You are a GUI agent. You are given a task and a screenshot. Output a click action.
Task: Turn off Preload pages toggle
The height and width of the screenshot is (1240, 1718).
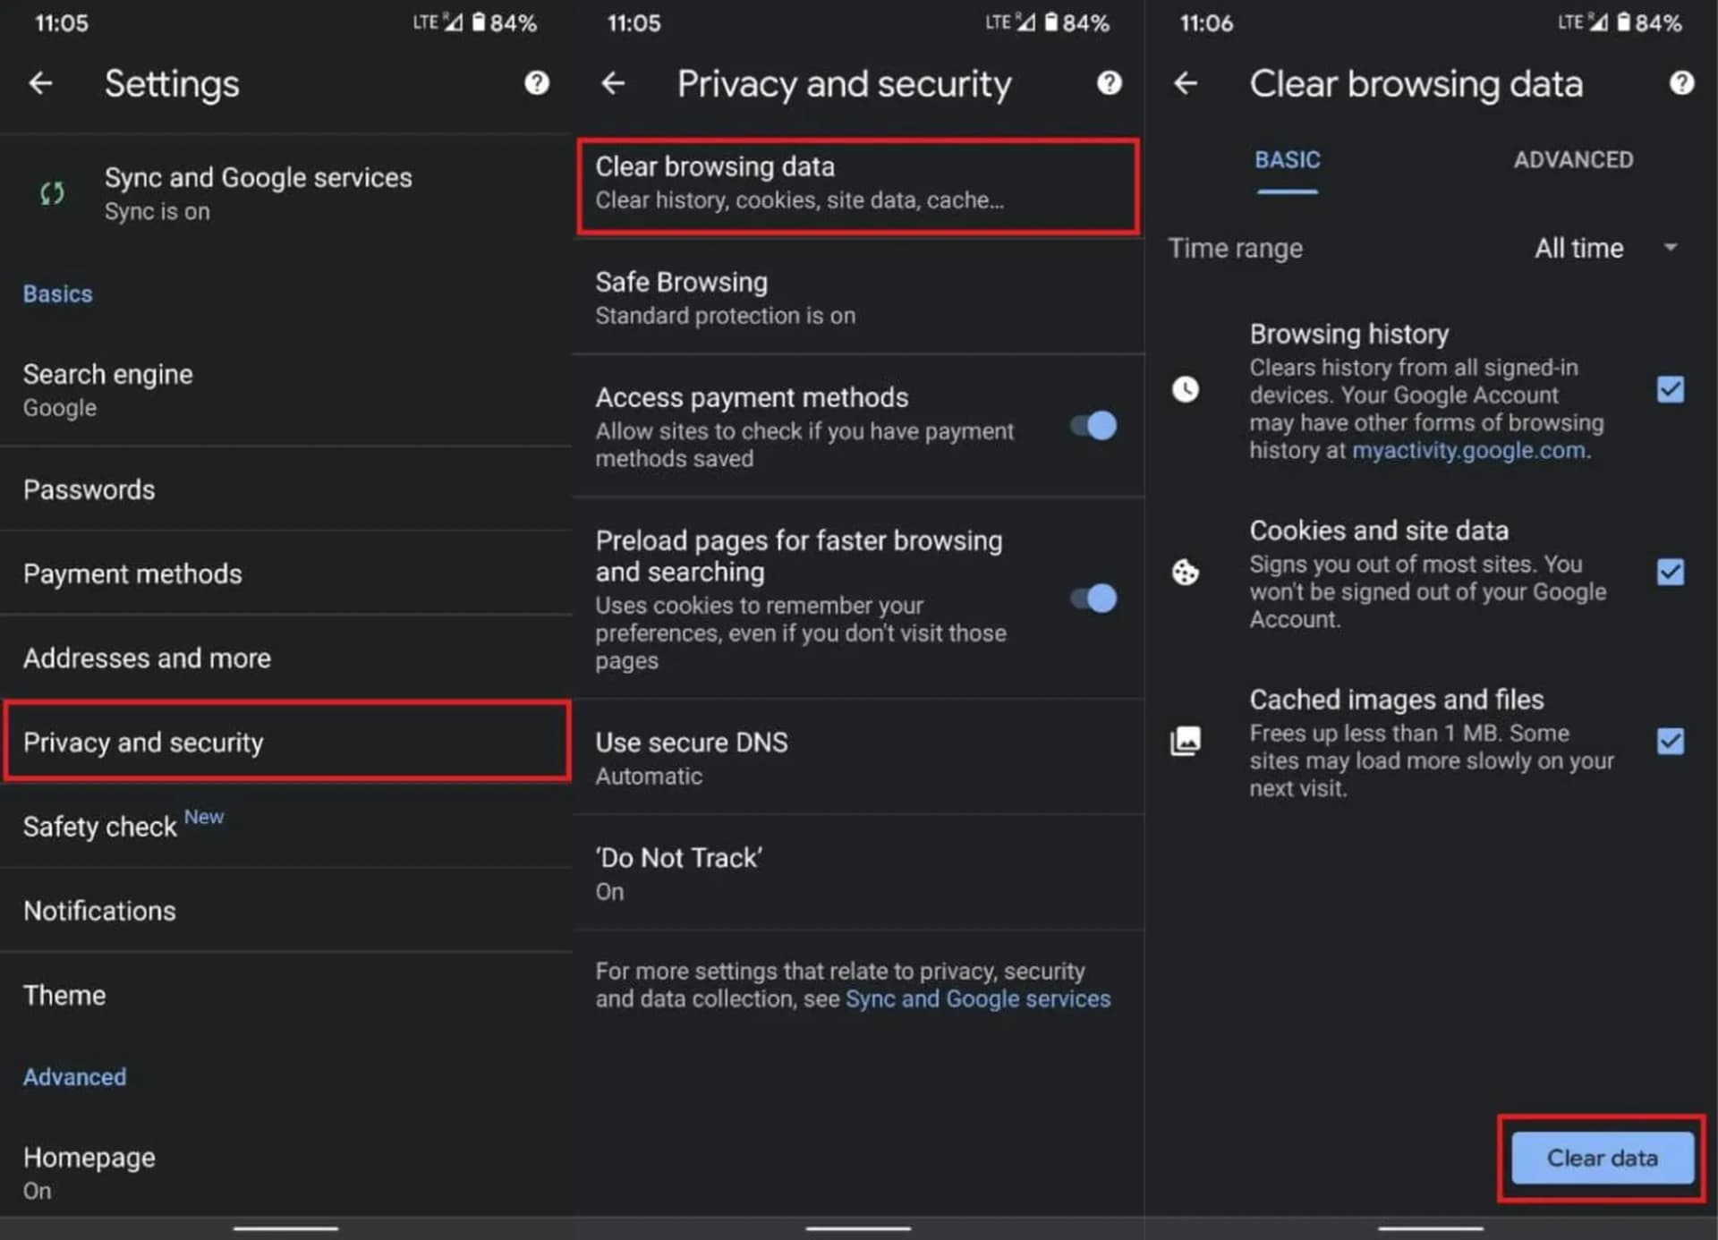[1093, 598]
